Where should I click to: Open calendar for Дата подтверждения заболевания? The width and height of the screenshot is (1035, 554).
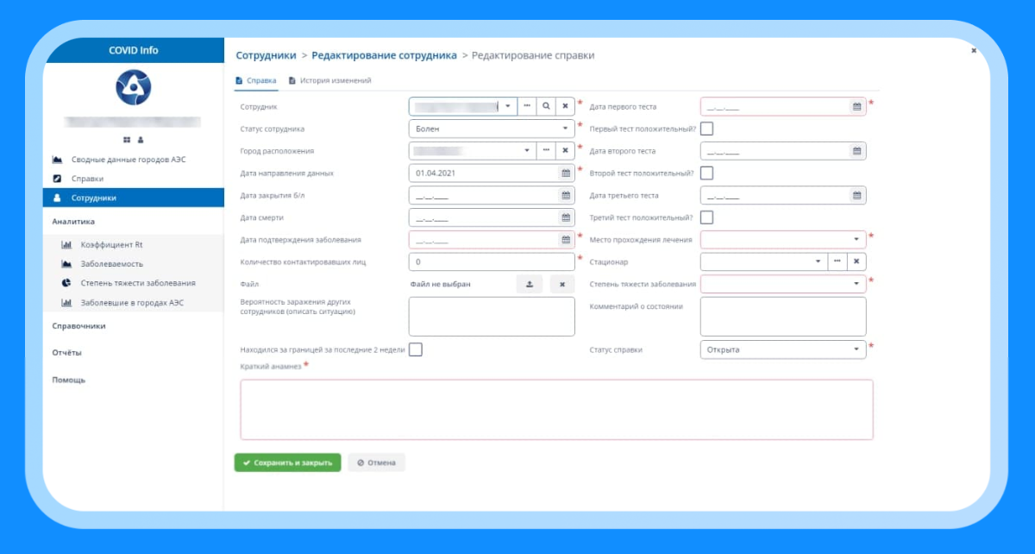click(566, 240)
